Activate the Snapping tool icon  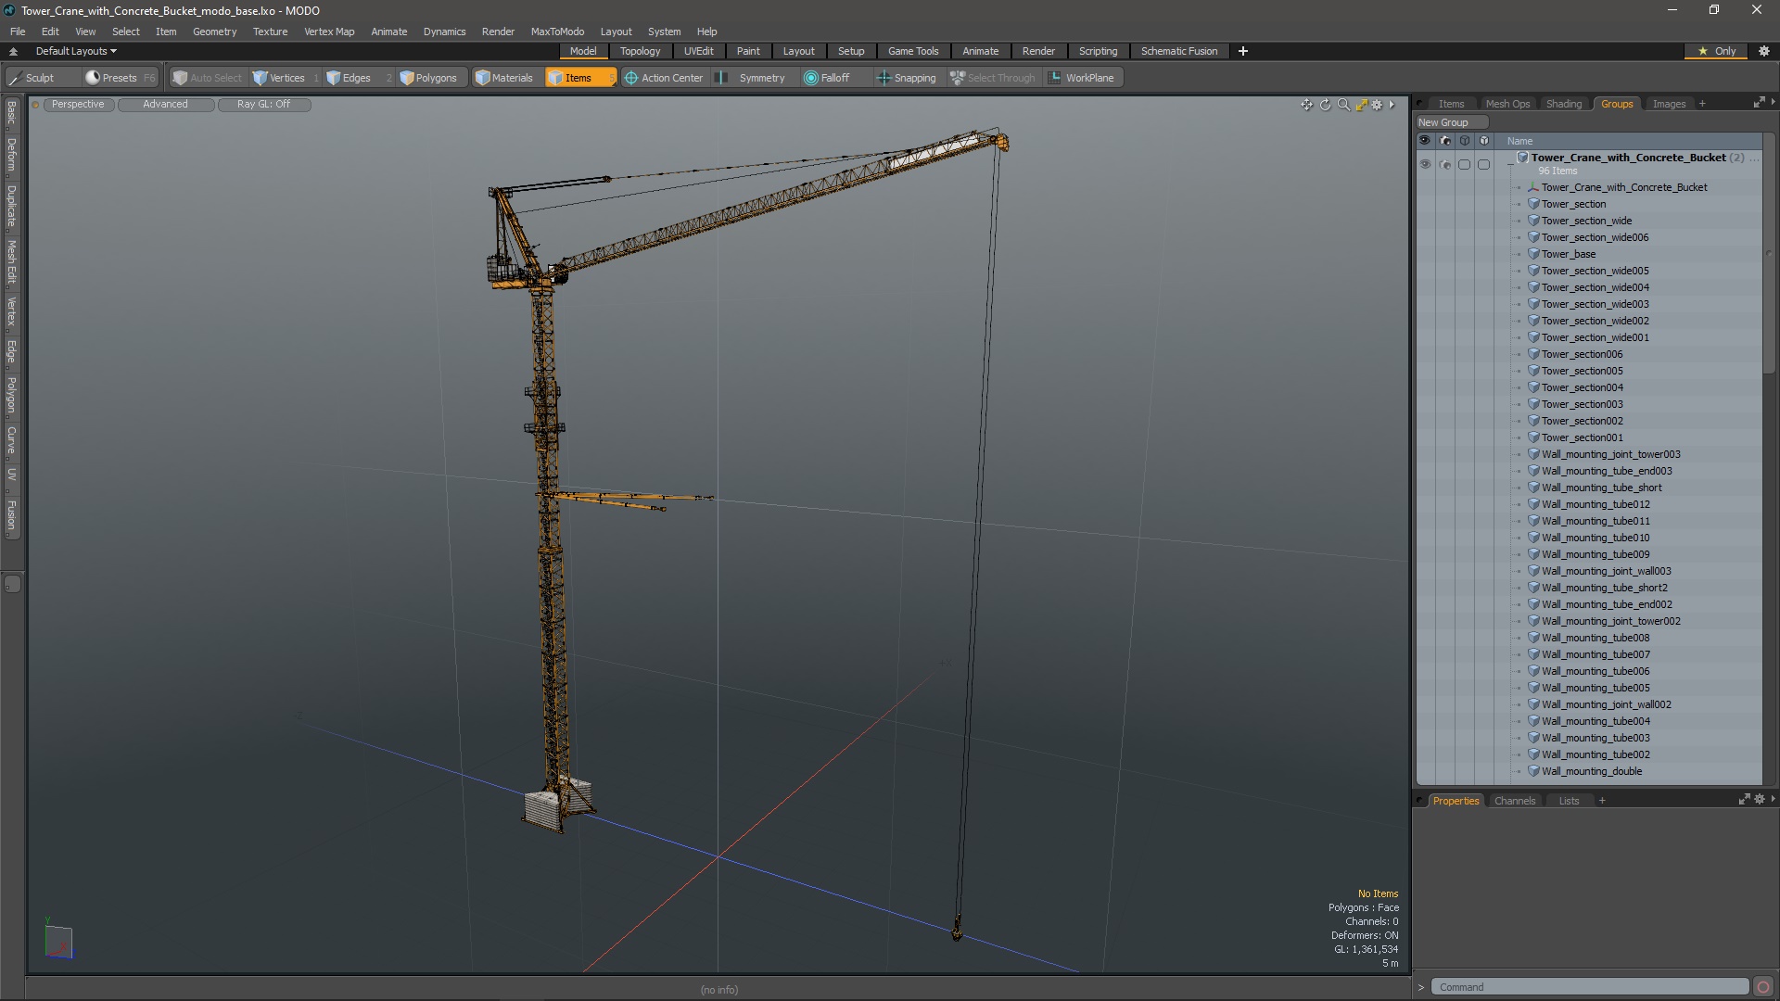click(x=884, y=78)
